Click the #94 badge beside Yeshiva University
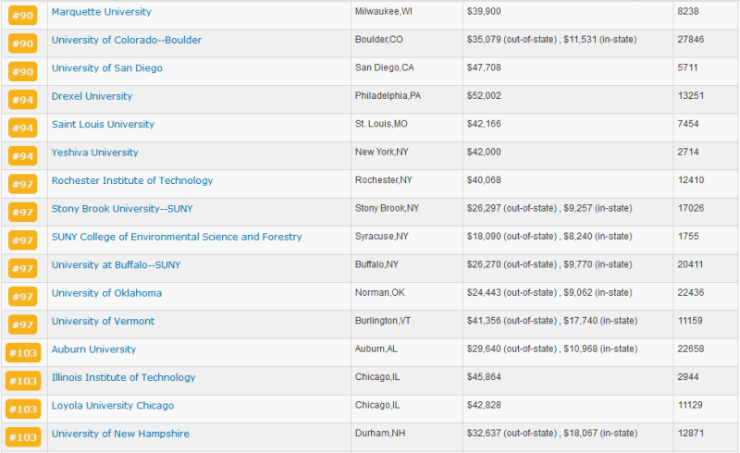The height and width of the screenshot is (453, 740). pyautogui.click(x=22, y=156)
